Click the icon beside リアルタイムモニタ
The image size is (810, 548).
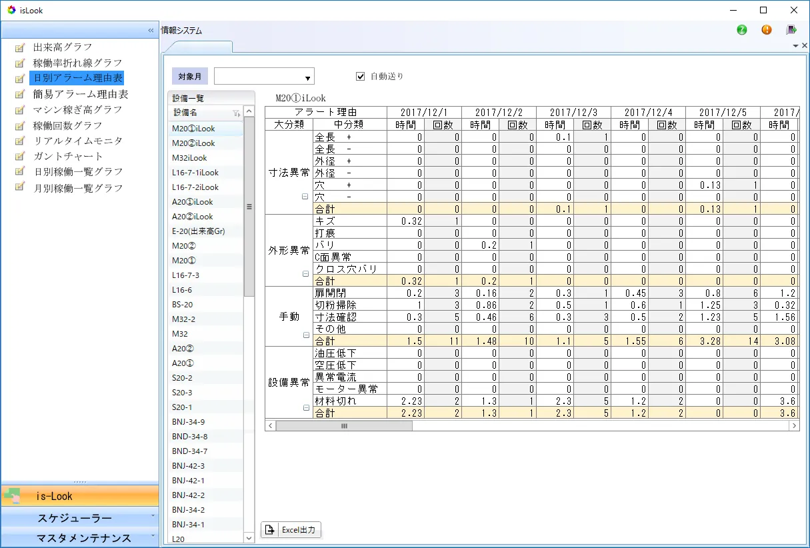[x=19, y=141]
